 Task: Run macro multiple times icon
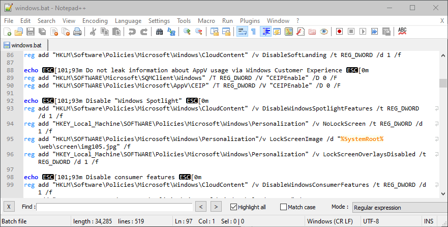click(x=375, y=32)
